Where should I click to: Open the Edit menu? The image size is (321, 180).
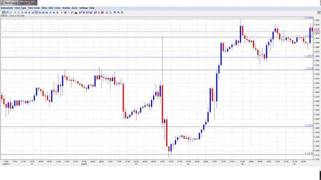51,8
